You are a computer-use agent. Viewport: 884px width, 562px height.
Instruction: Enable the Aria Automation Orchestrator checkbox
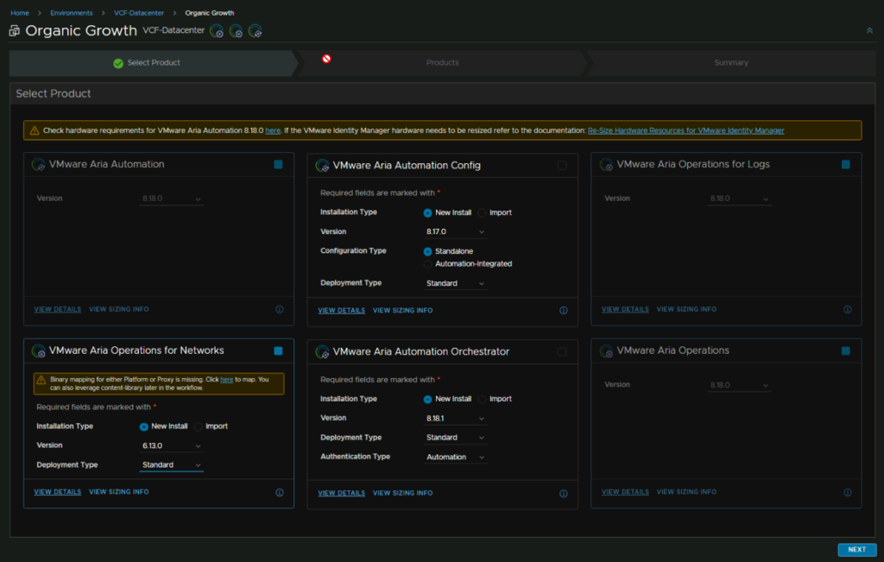pyautogui.click(x=562, y=352)
